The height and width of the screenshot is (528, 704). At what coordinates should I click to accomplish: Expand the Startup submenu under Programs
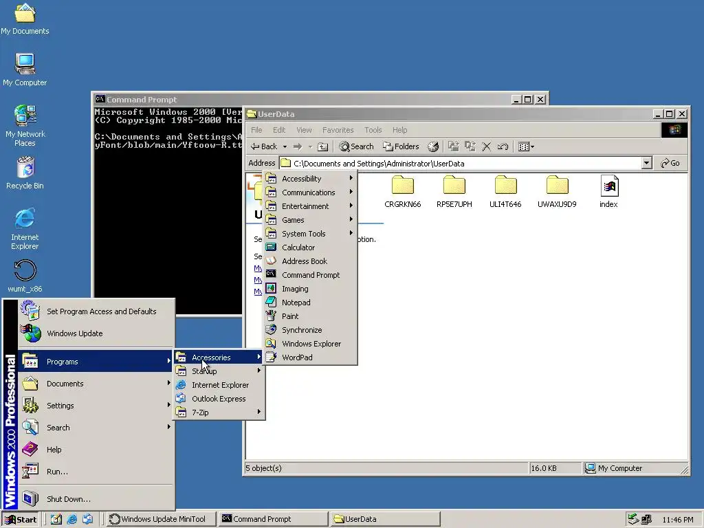(x=219, y=371)
